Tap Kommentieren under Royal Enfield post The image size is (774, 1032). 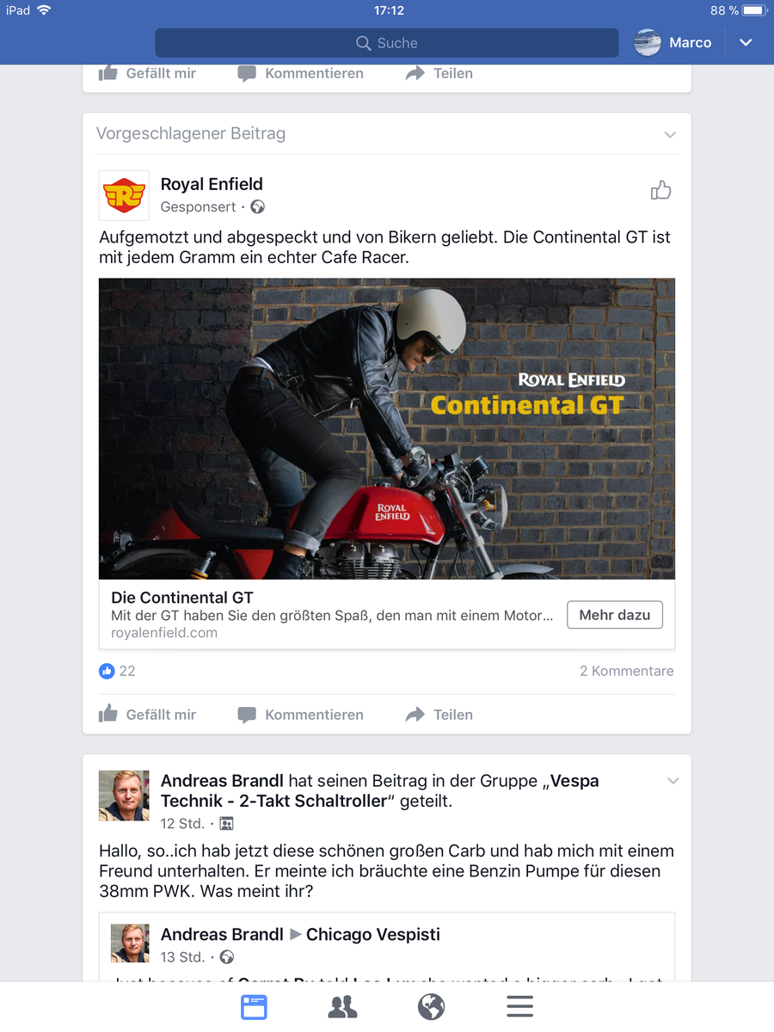[301, 715]
